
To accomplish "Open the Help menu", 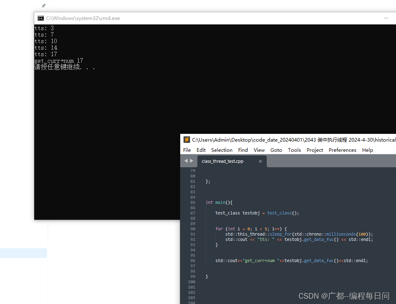I will coord(367,150).
